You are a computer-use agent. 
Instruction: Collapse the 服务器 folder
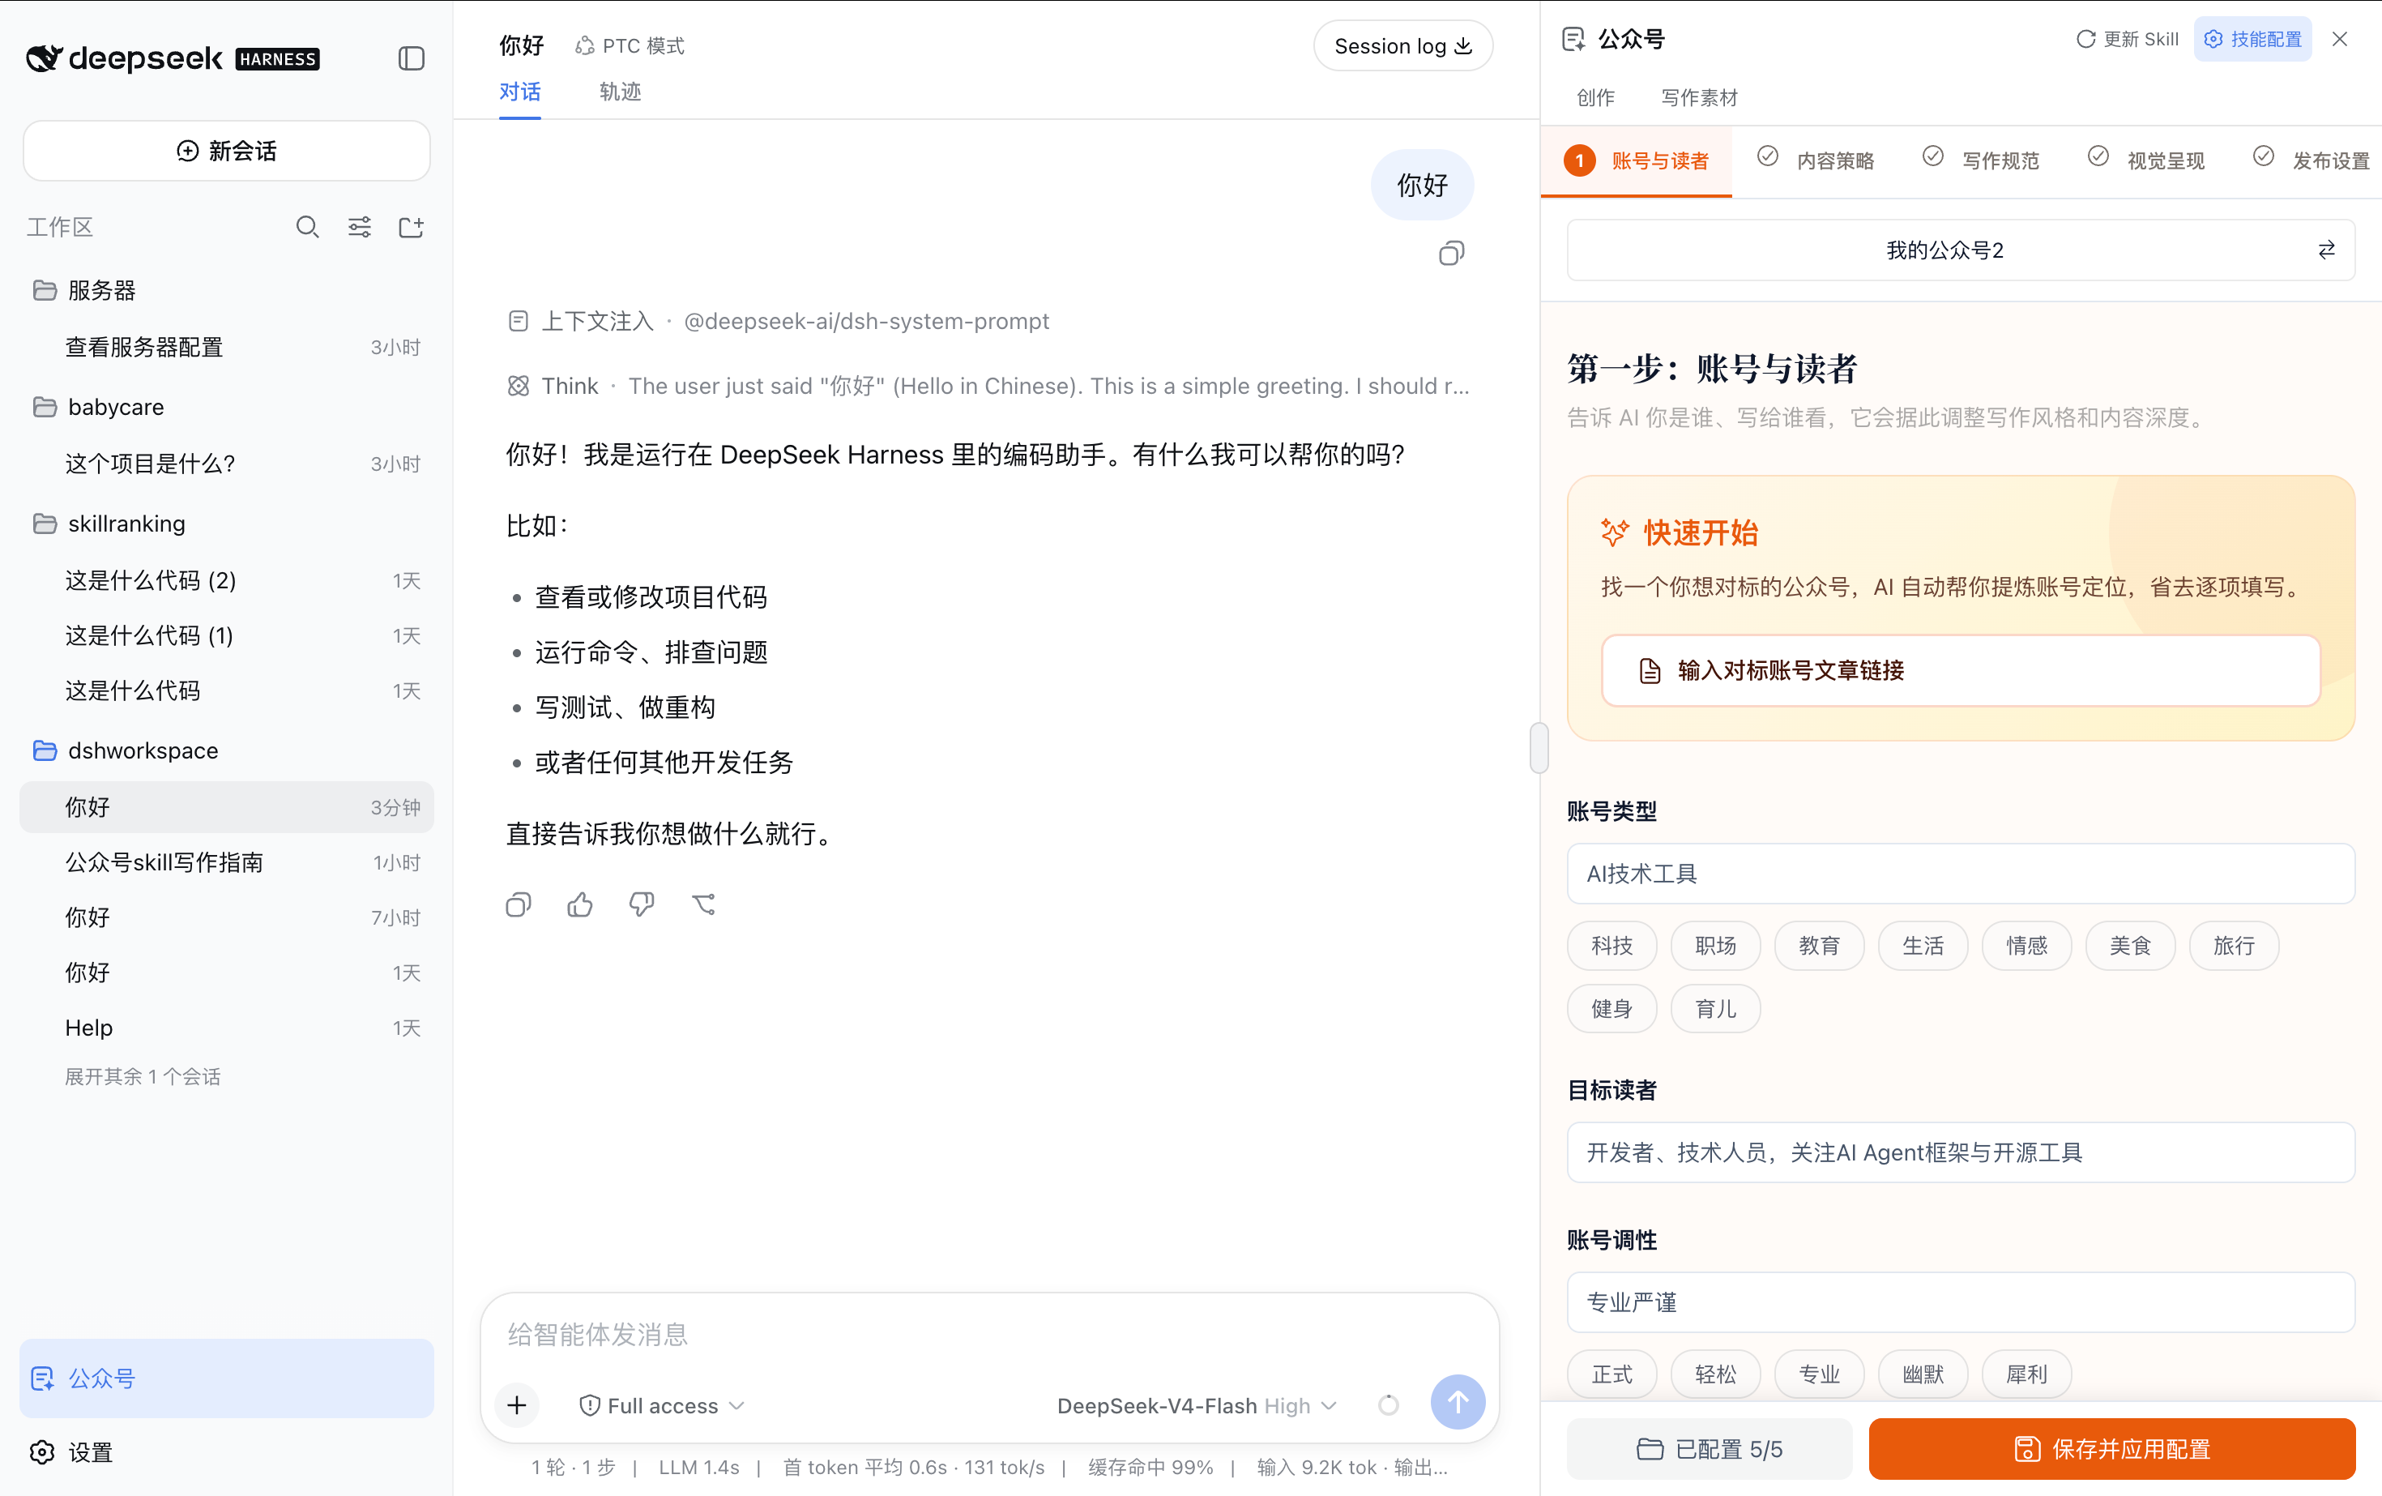click(x=227, y=290)
